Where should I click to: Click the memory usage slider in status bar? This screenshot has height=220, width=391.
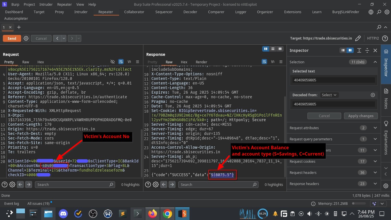click(359, 203)
